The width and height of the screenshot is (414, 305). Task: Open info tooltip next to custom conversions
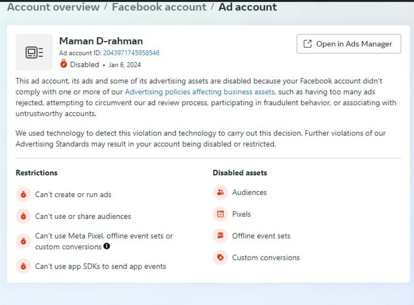click(107, 246)
